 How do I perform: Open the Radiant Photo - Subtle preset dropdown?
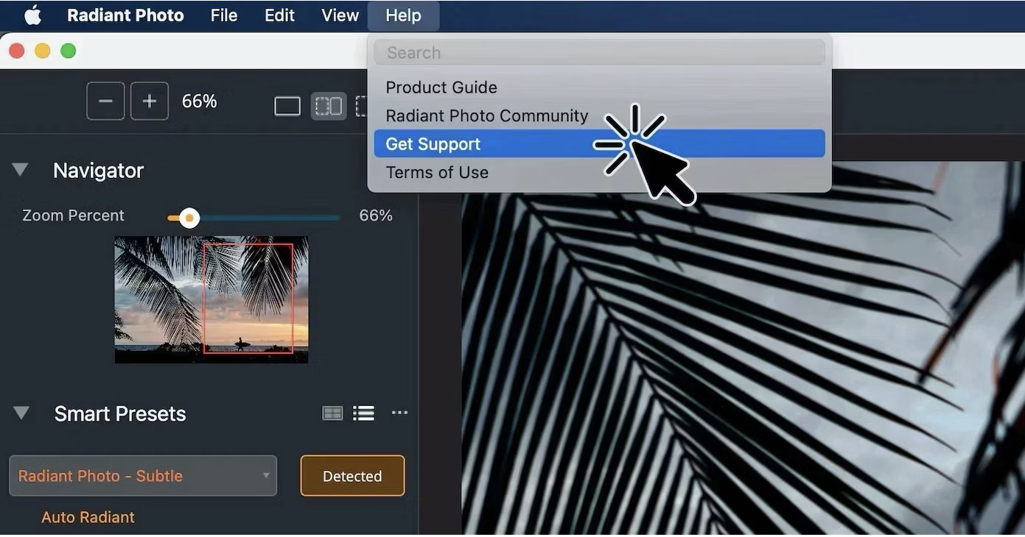pyautogui.click(x=143, y=476)
